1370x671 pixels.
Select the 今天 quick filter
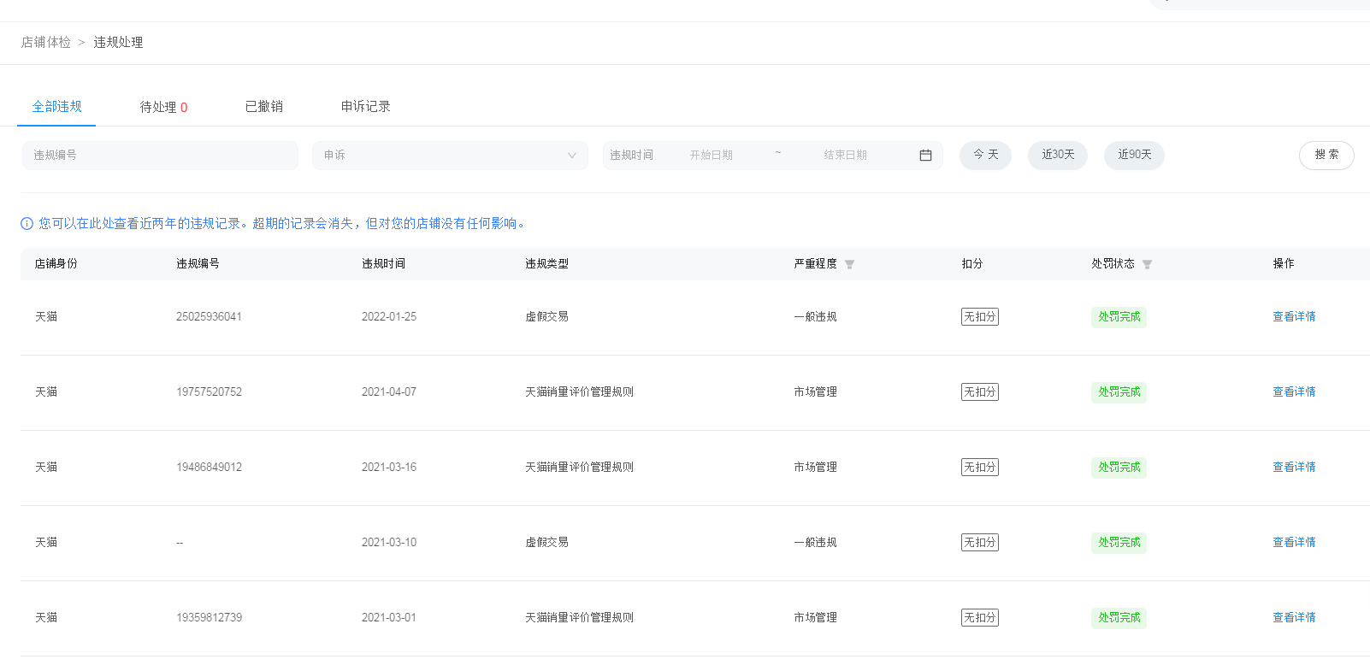[x=985, y=156]
